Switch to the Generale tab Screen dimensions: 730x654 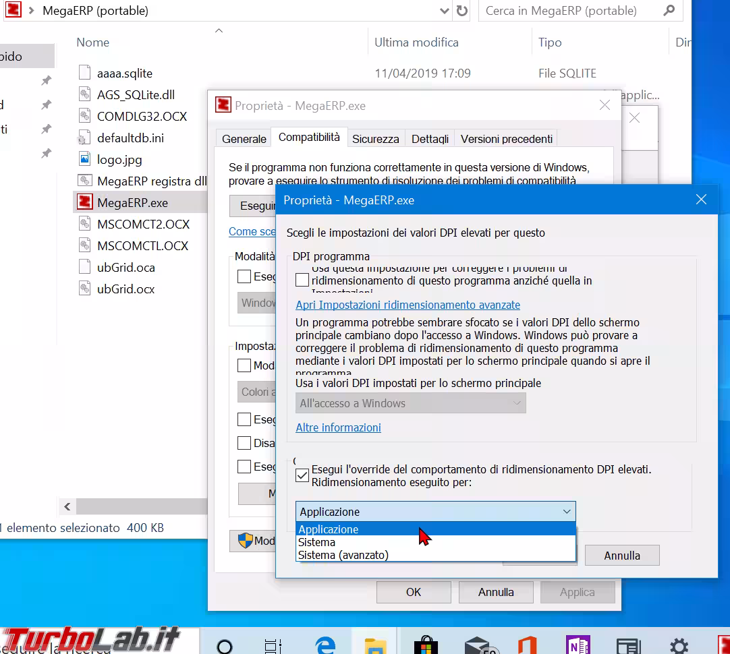[x=244, y=139]
